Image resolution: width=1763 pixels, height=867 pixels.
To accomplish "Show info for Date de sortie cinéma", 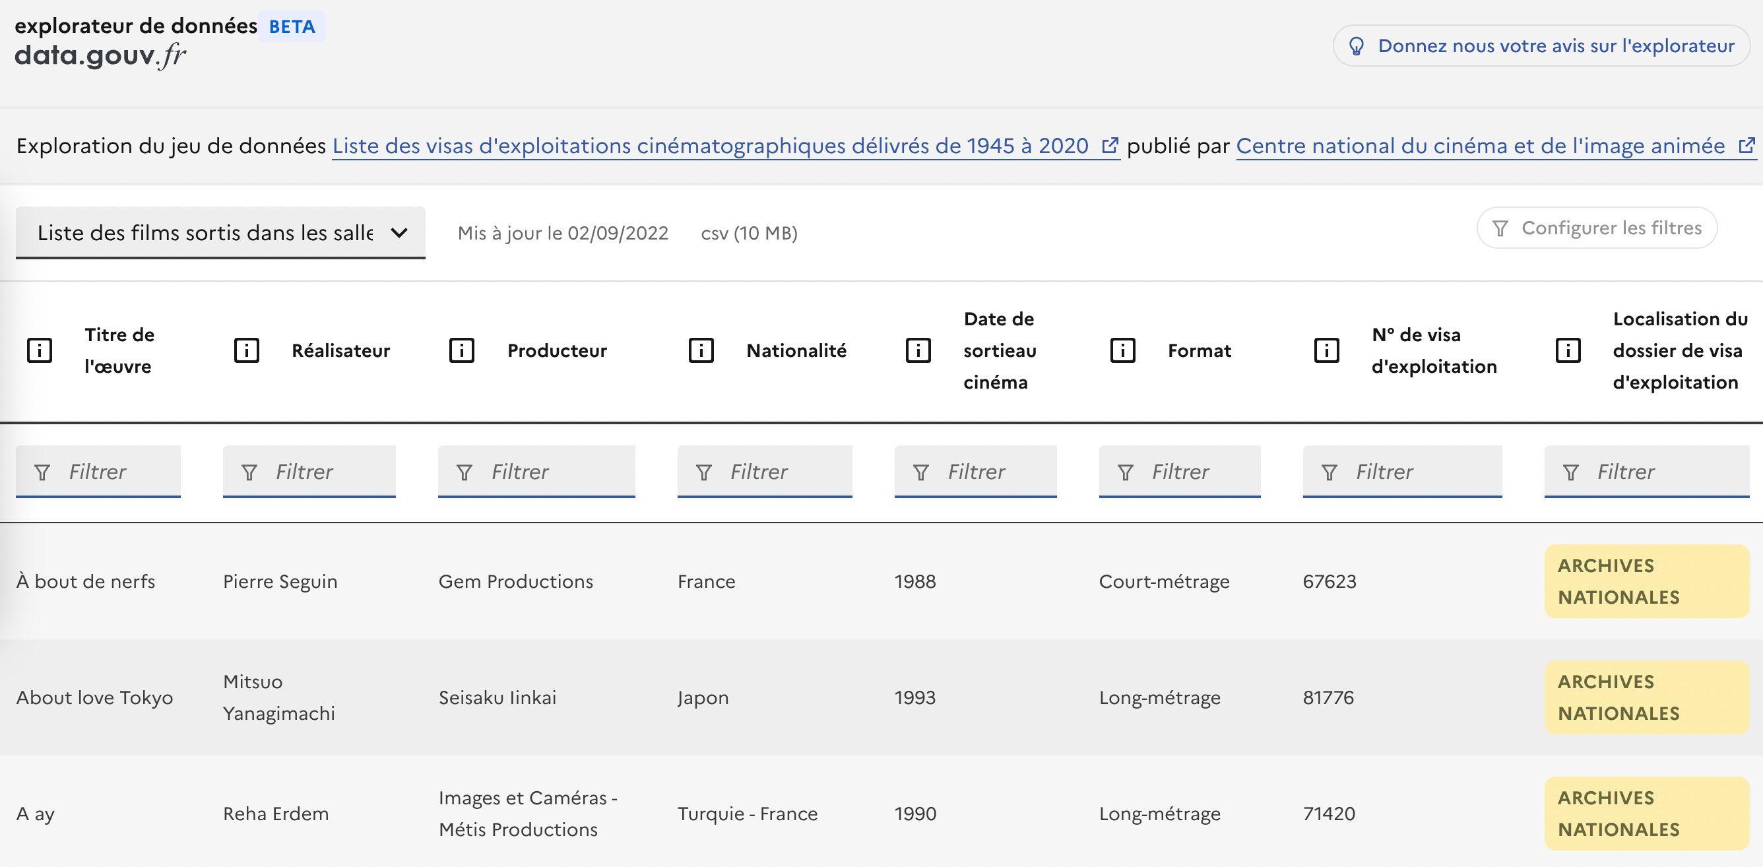I will (x=918, y=350).
